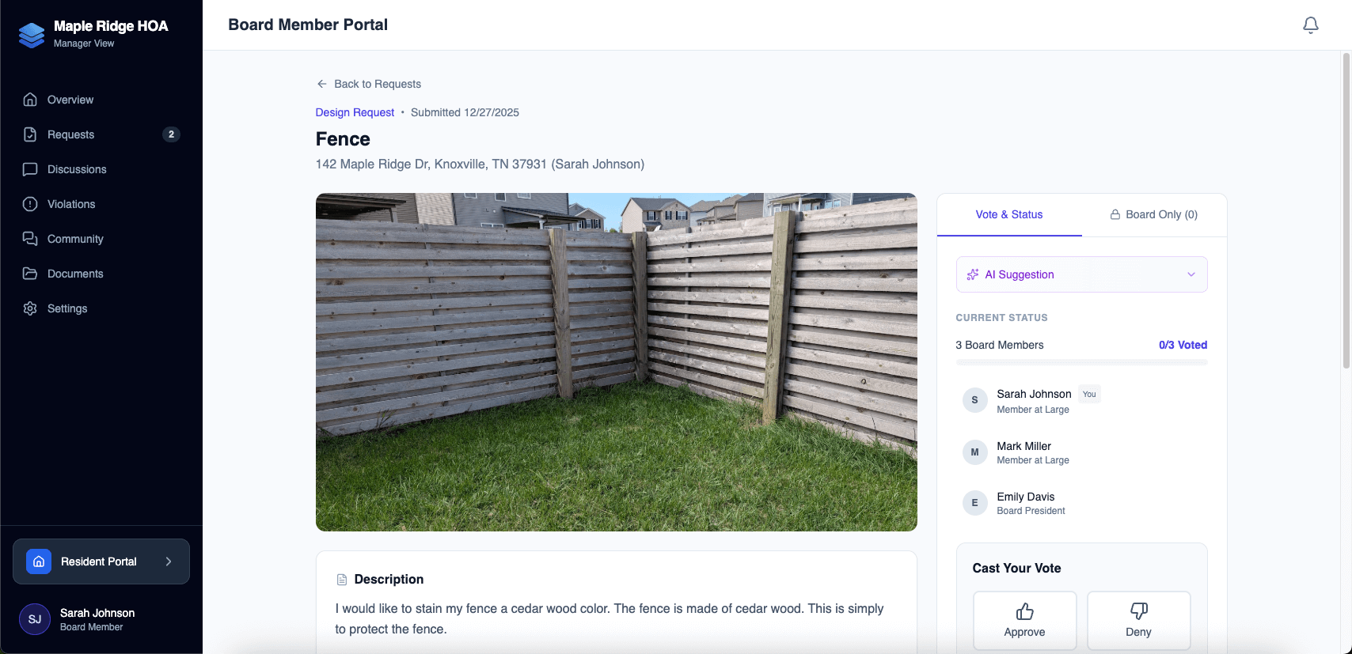This screenshot has width=1352, height=654.
Task: Click the thumbs up Approve icon
Action: (x=1025, y=611)
